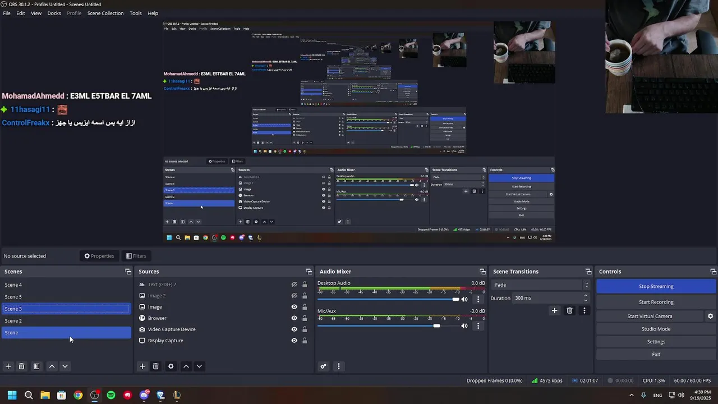Open Discord from the taskbar
This screenshot has height=404, width=718.
coord(144,395)
